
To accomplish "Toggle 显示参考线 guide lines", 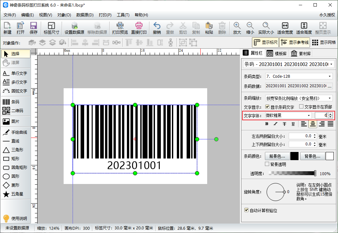I will click(x=295, y=42).
